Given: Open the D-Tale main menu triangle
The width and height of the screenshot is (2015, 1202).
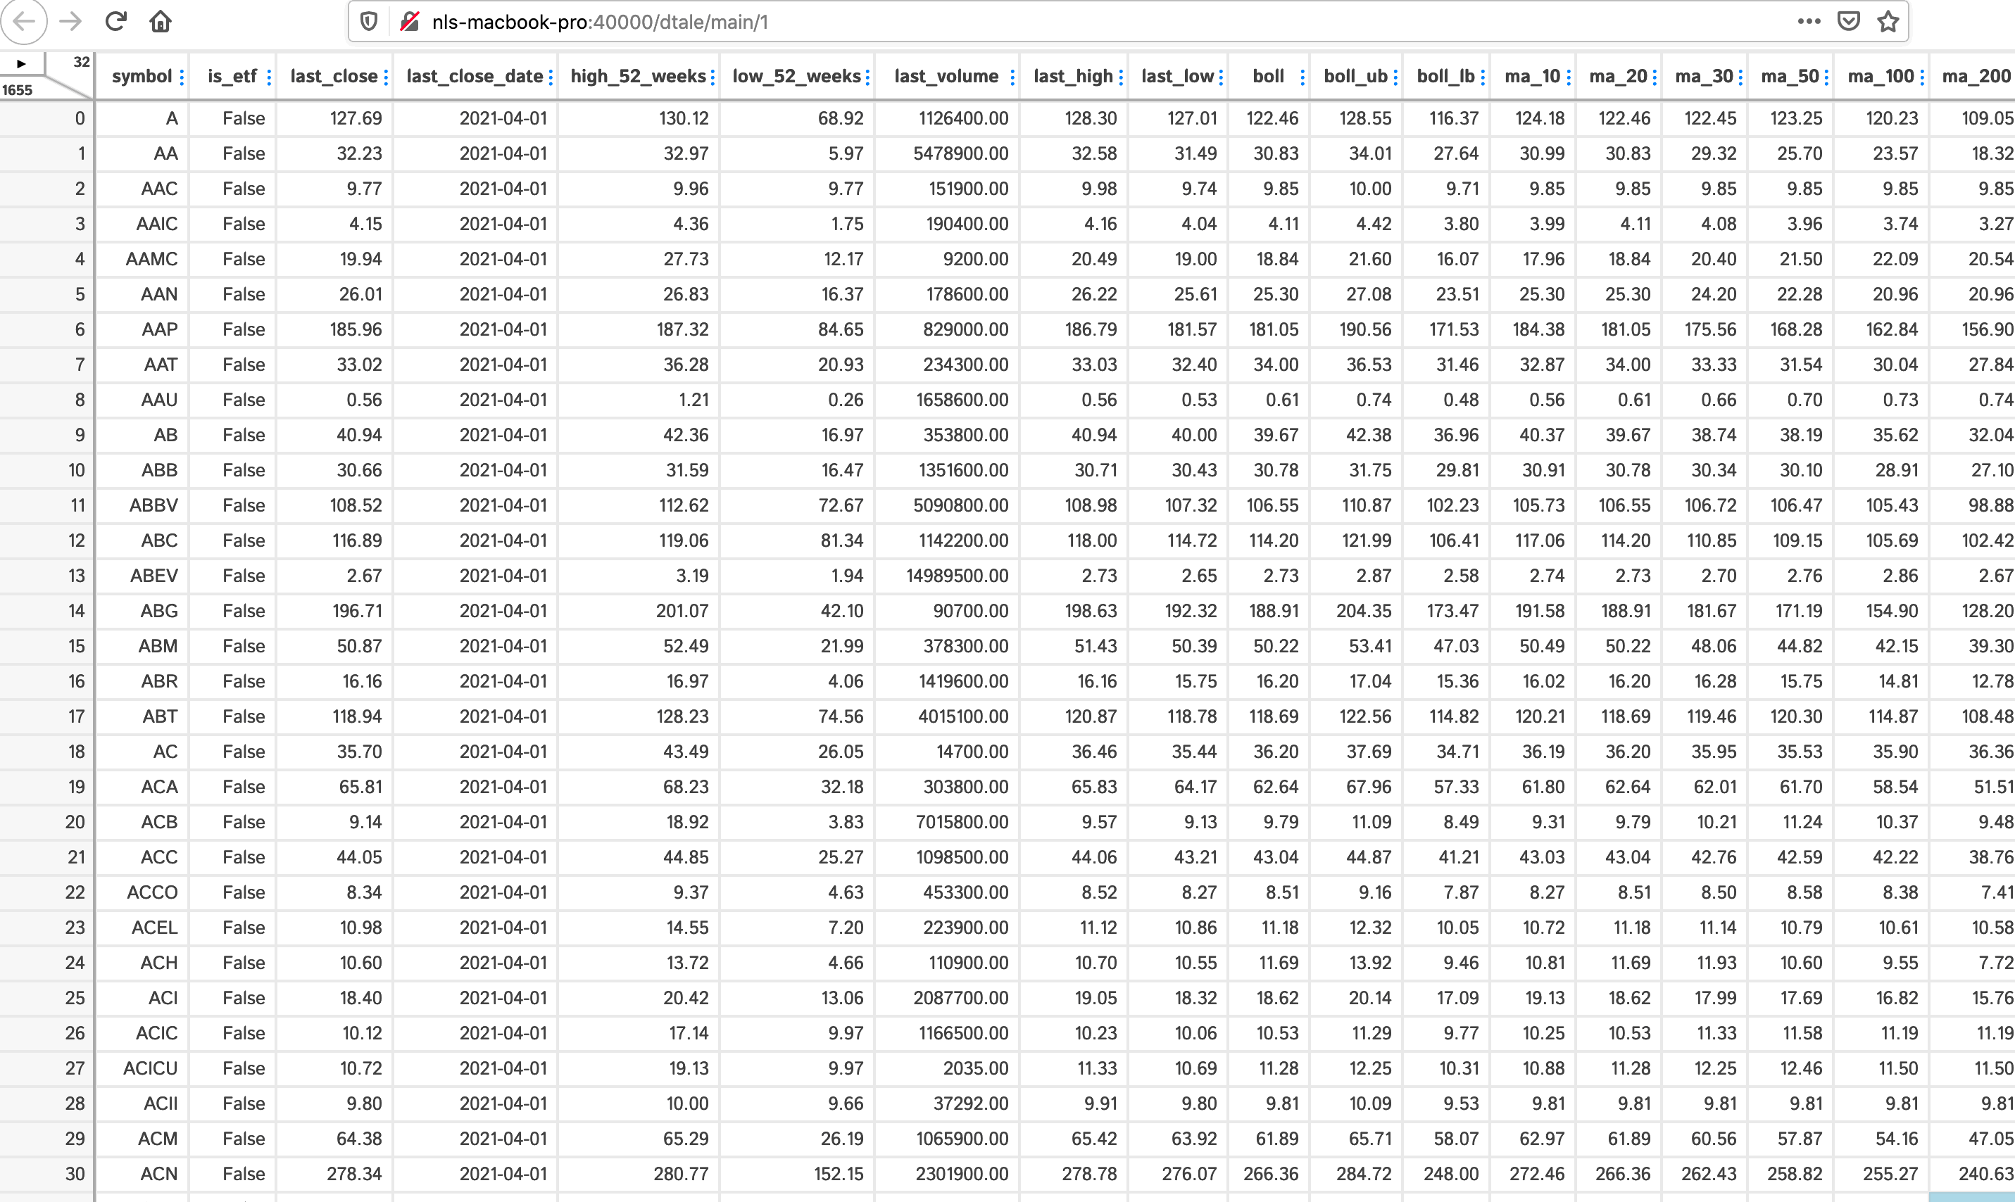Looking at the screenshot, I should pyautogui.click(x=21, y=63).
